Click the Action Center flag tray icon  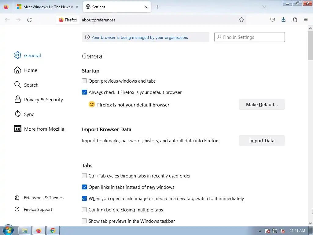267,231
